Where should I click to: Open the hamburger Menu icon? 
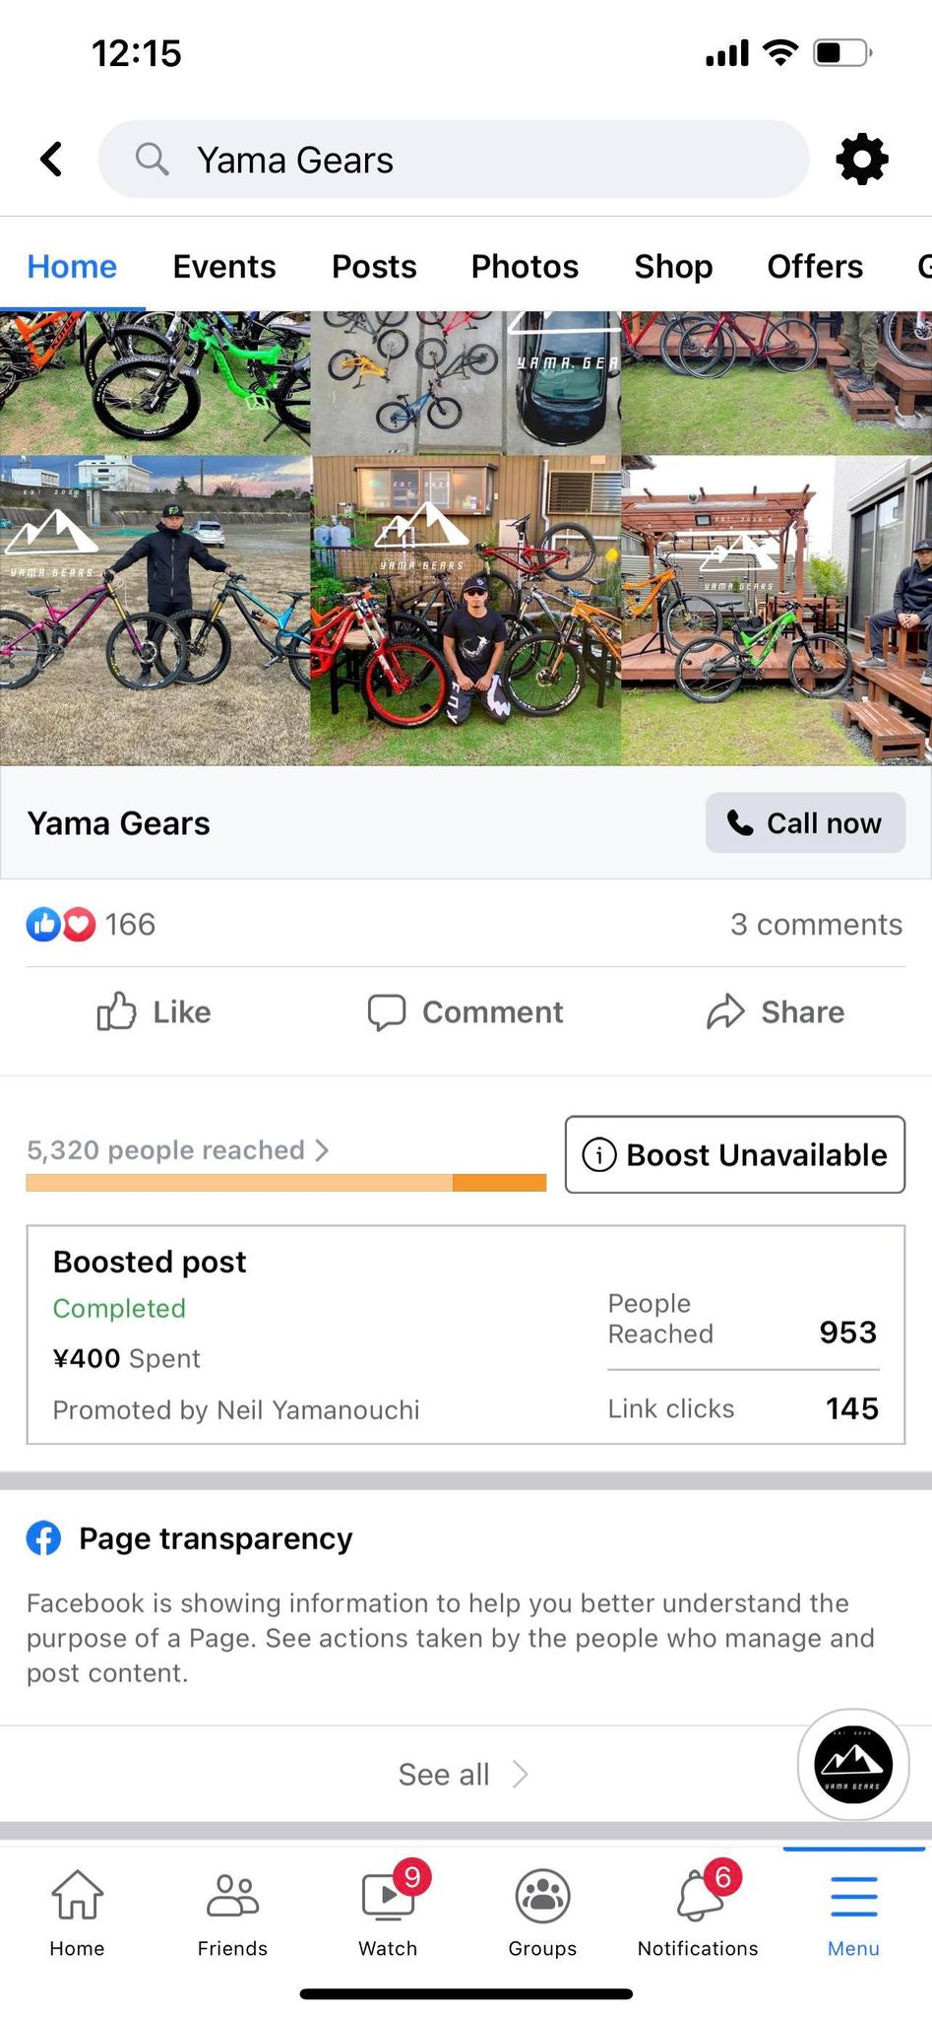tap(853, 1897)
